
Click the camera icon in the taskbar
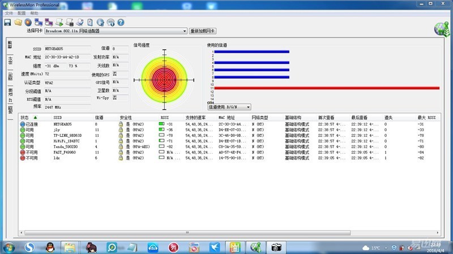(x=276, y=247)
